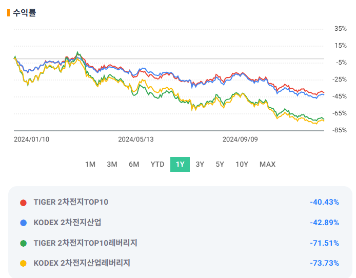Viewport: 356px width, 278px height.
Task: Click blue dot for KODEX 2차전지산업
Action: (24, 223)
